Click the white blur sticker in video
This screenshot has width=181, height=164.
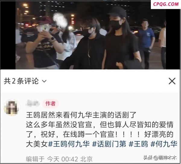60,20
